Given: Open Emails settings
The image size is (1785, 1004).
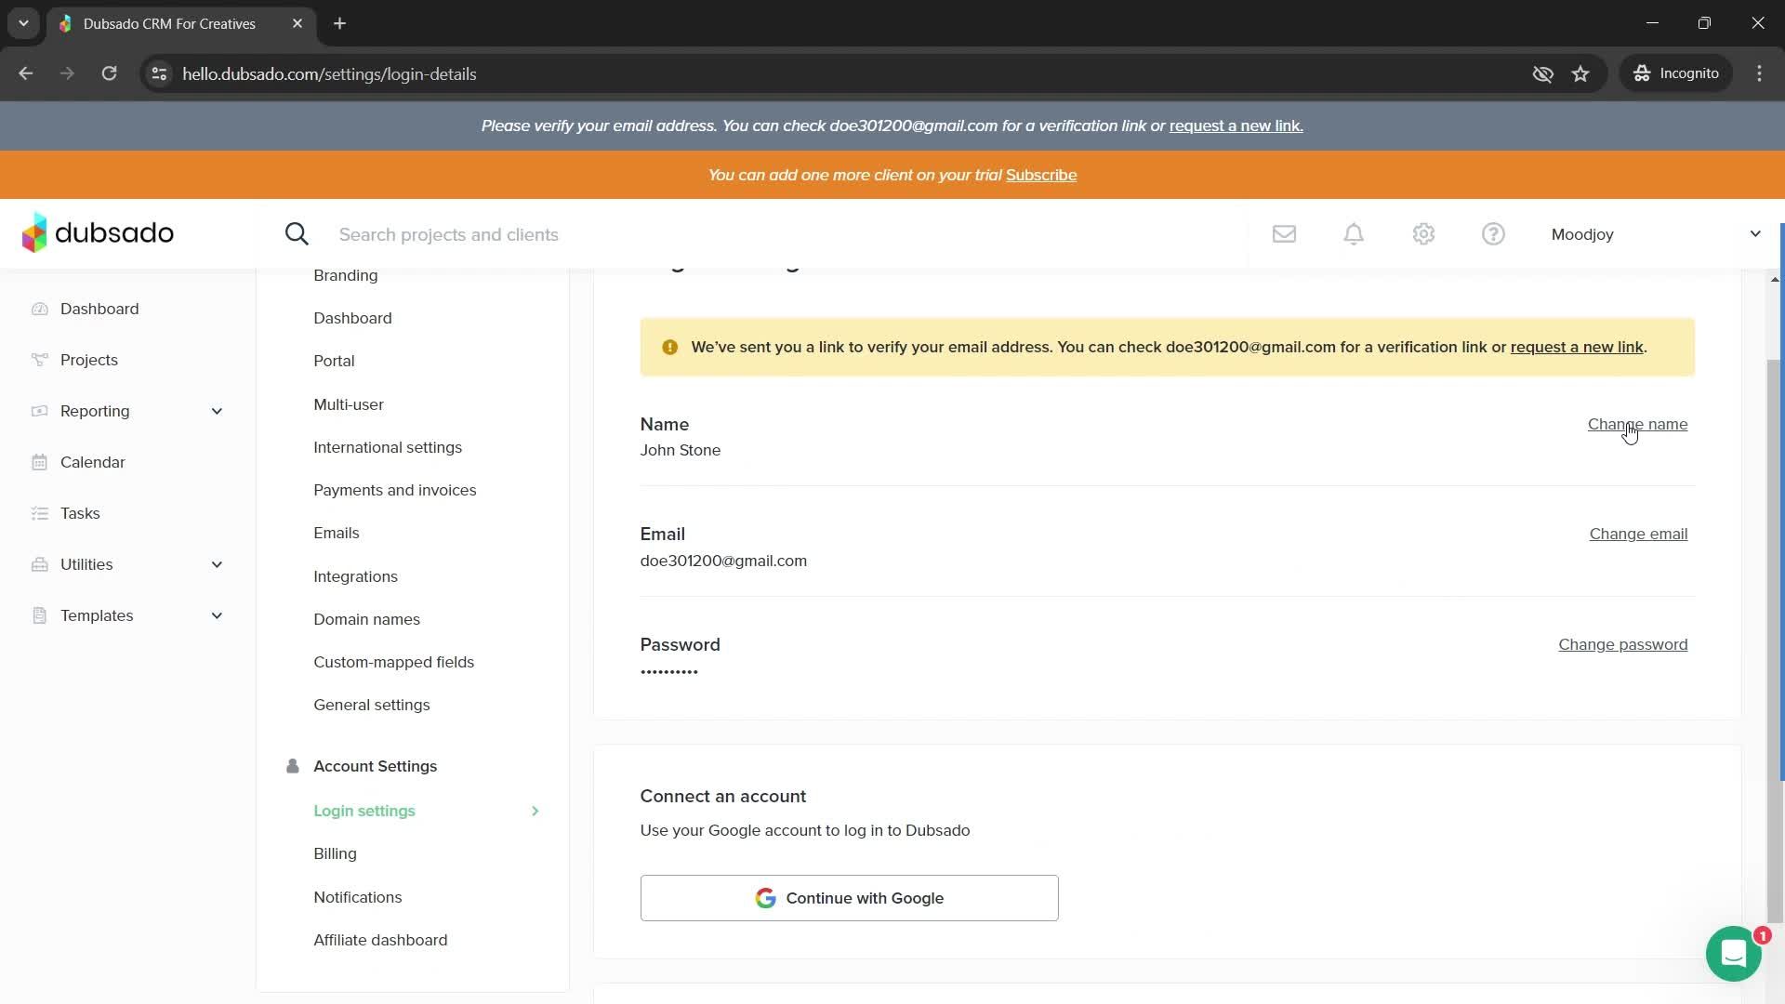Looking at the screenshot, I should coord(336,533).
